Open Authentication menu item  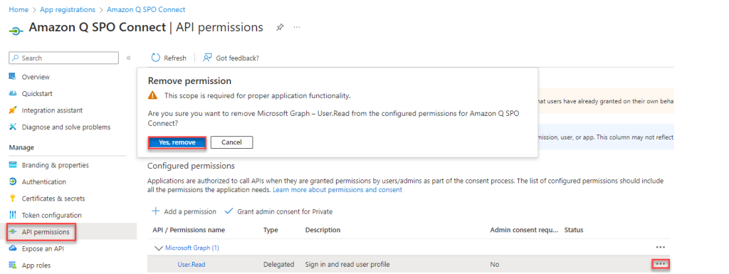click(43, 182)
